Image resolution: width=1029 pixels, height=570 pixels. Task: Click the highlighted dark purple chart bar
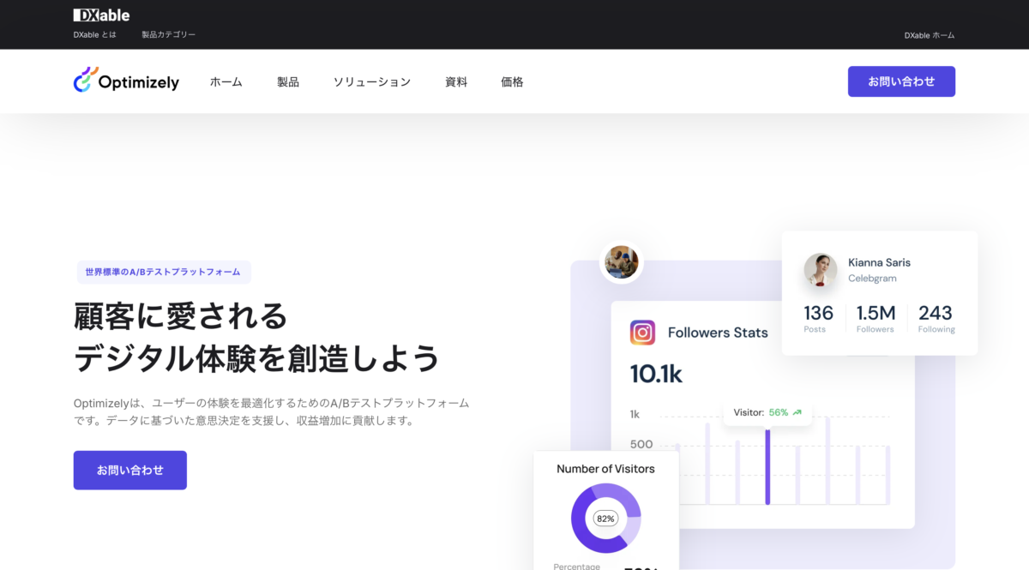(767, 466)
